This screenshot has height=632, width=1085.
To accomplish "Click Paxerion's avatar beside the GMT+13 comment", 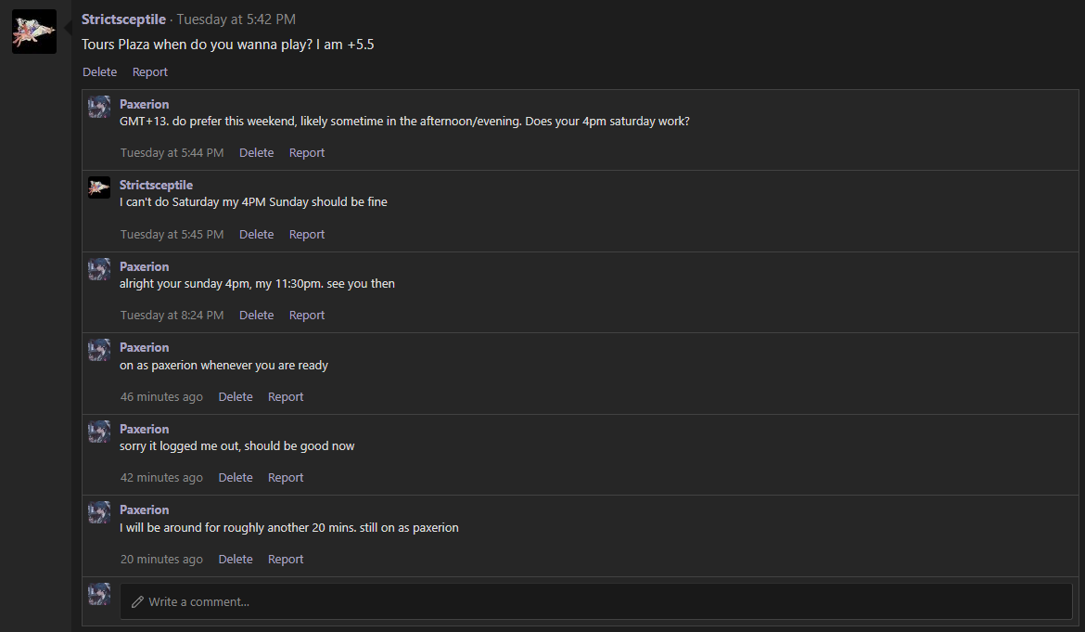I will pyautogui.click(x=99, y=107).
